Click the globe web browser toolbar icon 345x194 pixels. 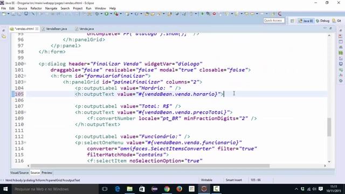pos(177,14)
